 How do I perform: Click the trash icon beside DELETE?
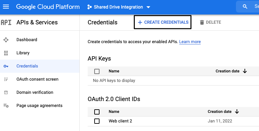202,22
